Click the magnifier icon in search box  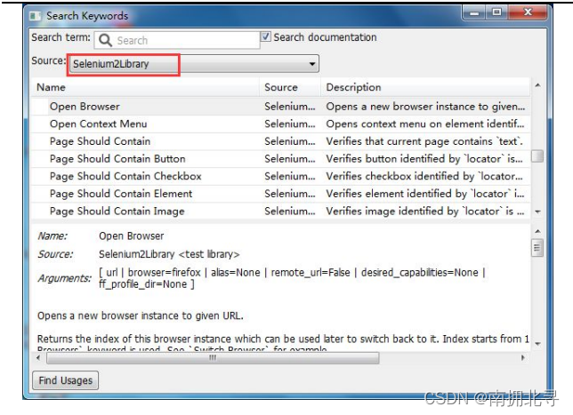pos(105,40)
